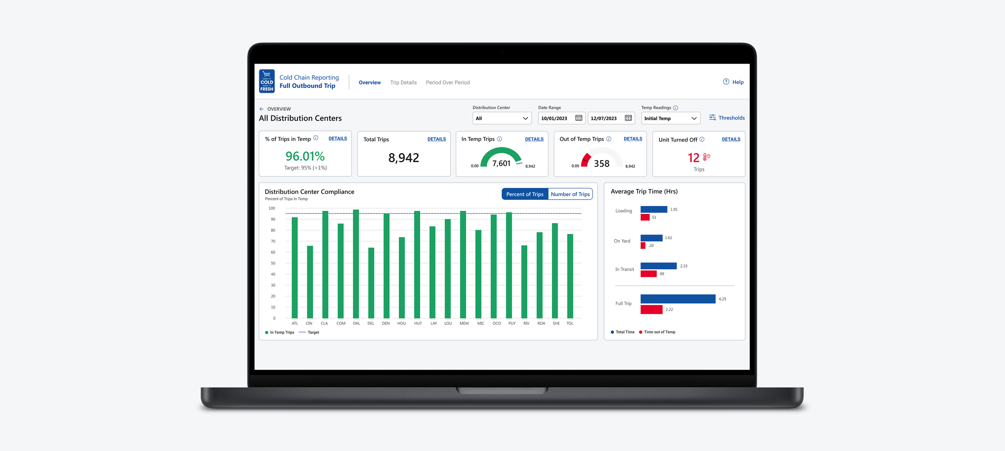1005x451 pixels.
Task: Toggle Target legend entry in compliance chart
Action: (309, 332)
